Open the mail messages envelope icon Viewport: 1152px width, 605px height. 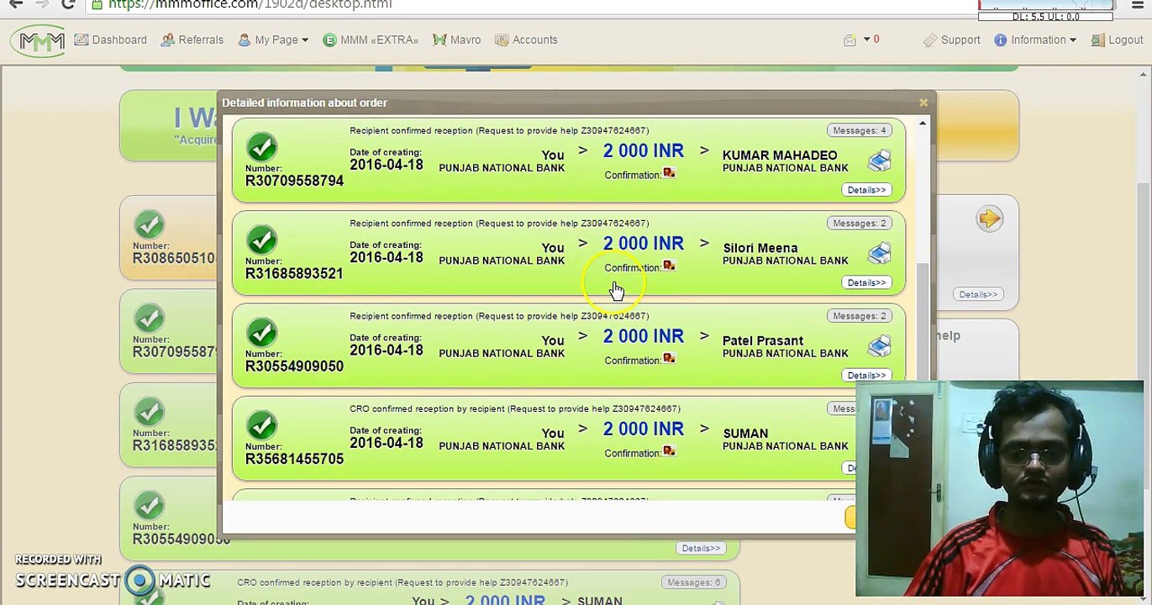(x=850, y=40)
